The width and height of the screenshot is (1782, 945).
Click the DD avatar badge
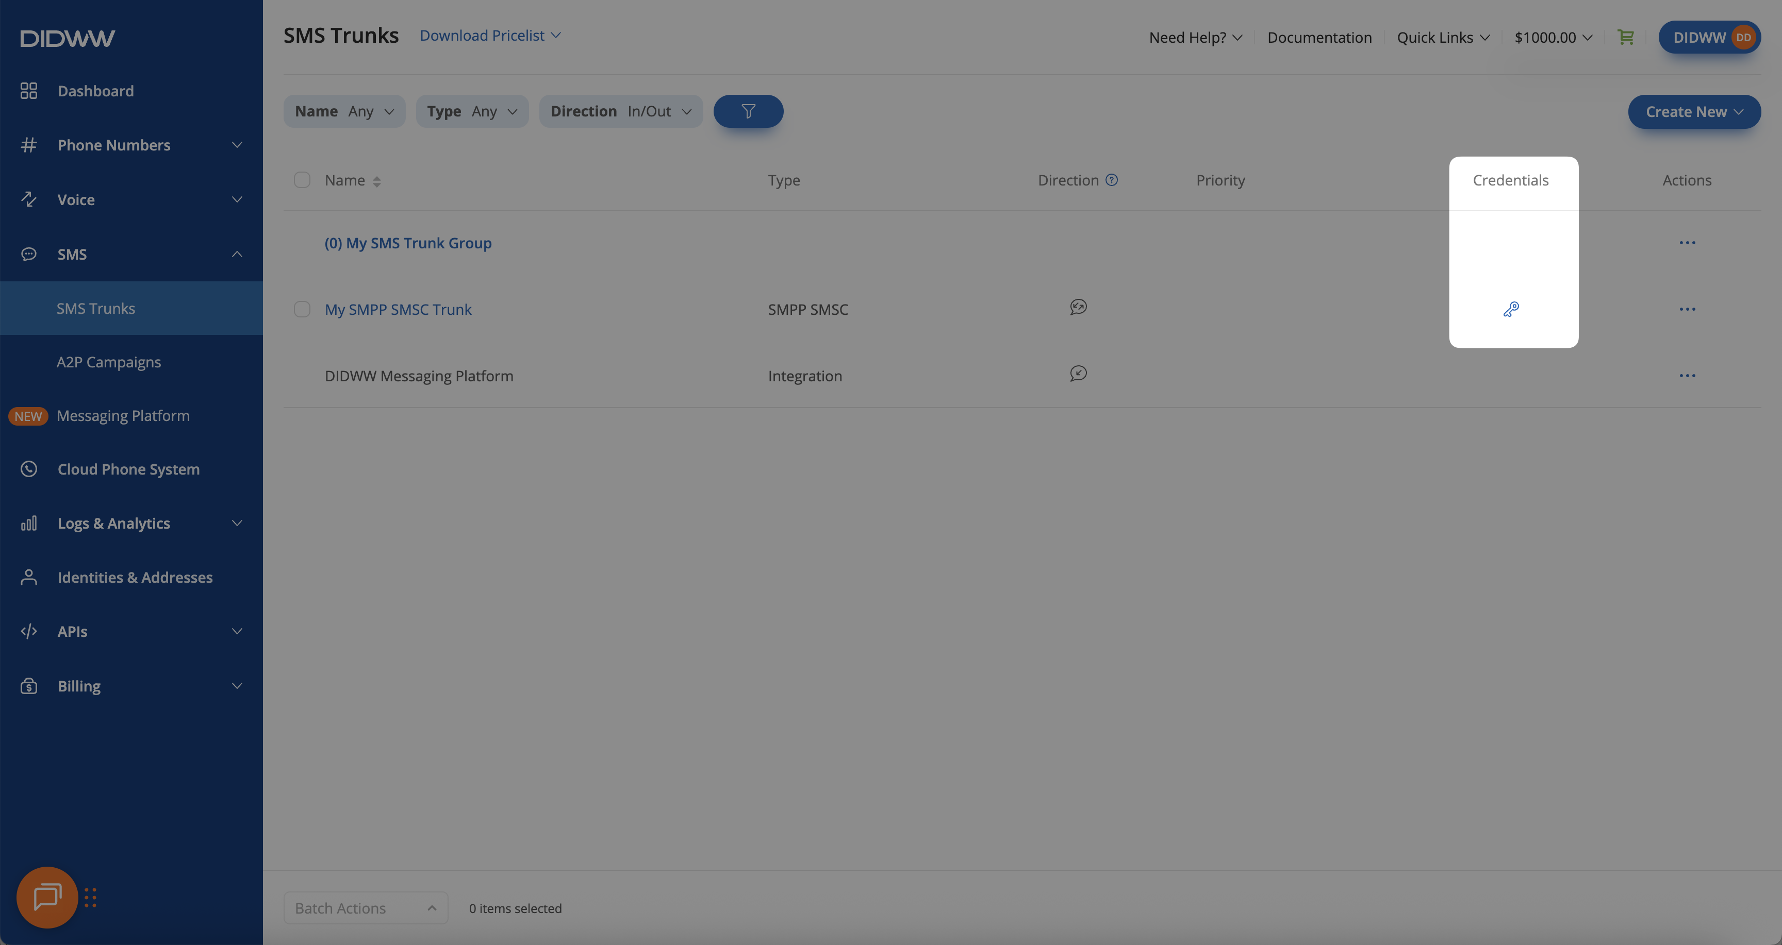coord(1743,37)
